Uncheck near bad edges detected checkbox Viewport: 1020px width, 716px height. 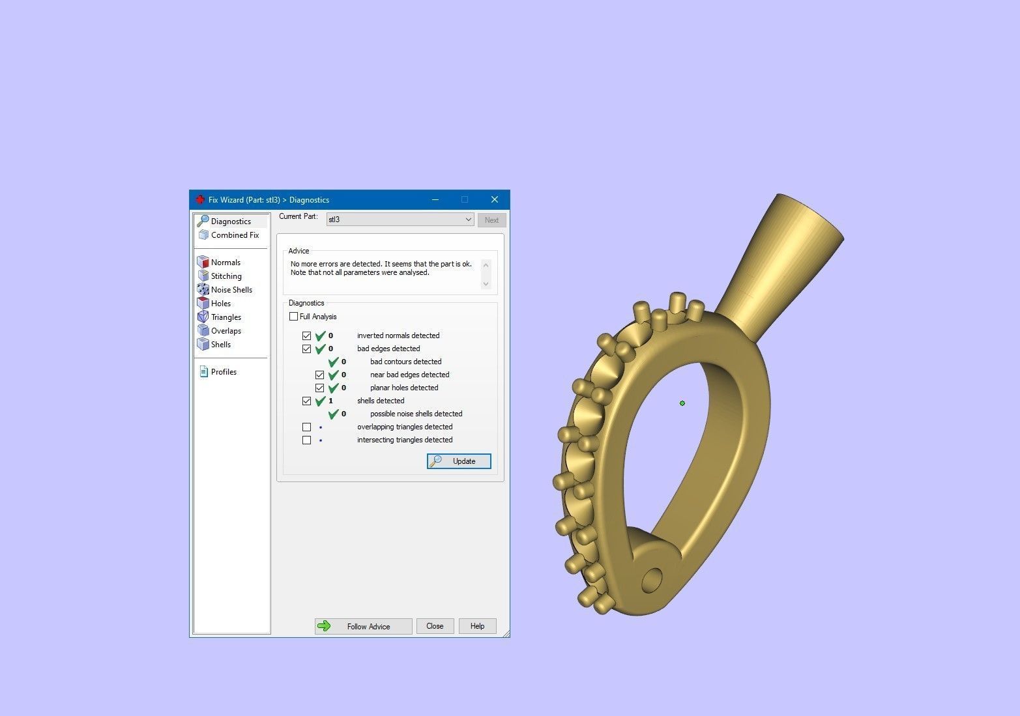coord(319,375)
